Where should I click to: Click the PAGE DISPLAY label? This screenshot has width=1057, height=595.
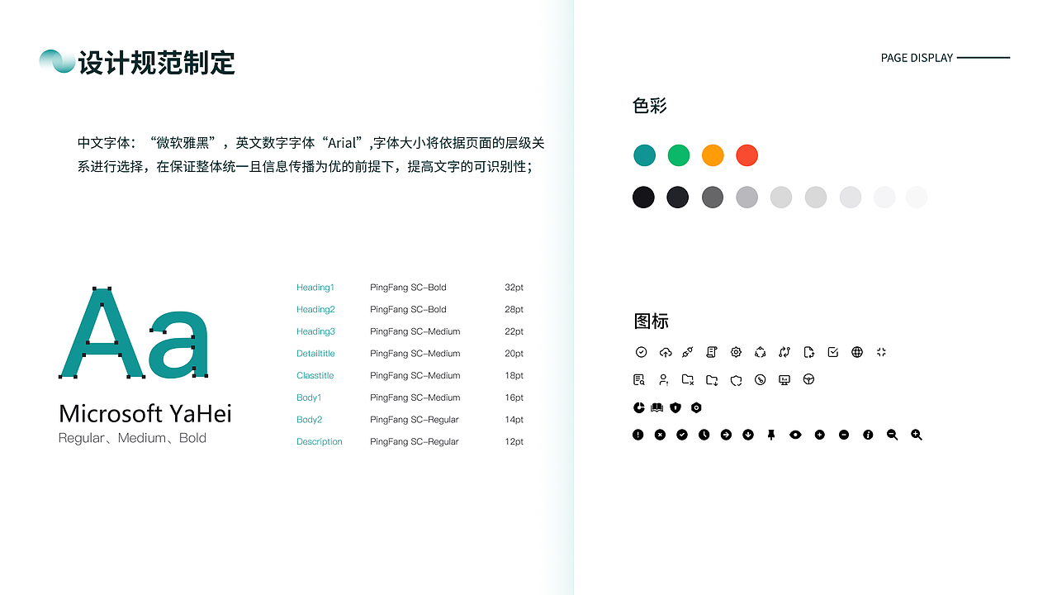coord(916,58)
